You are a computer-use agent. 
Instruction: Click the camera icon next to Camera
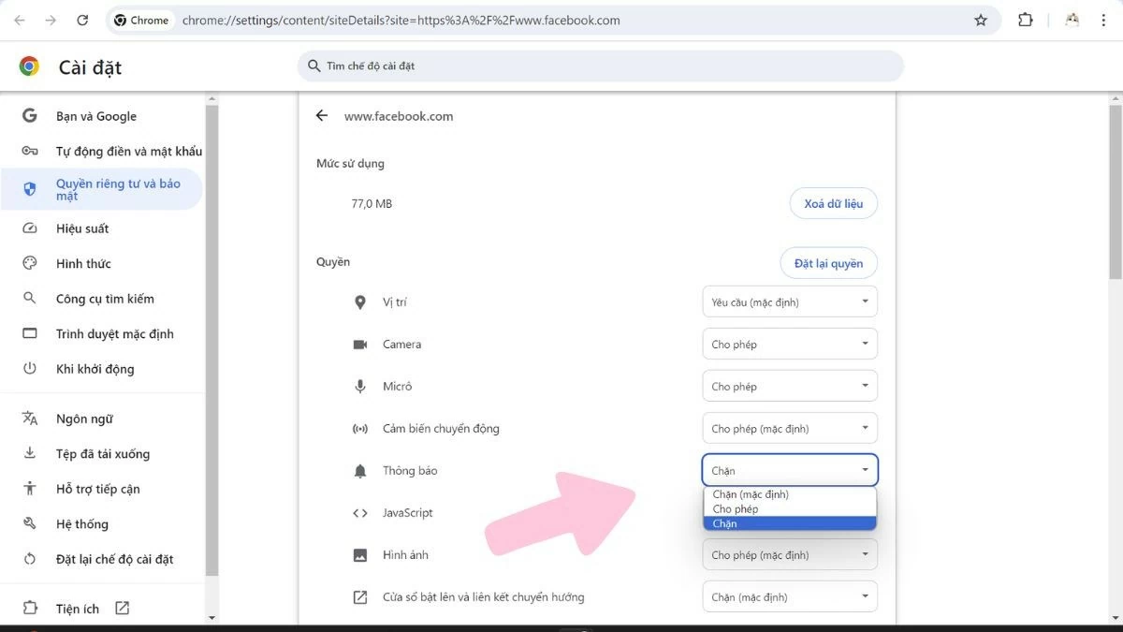click(360, 344)
